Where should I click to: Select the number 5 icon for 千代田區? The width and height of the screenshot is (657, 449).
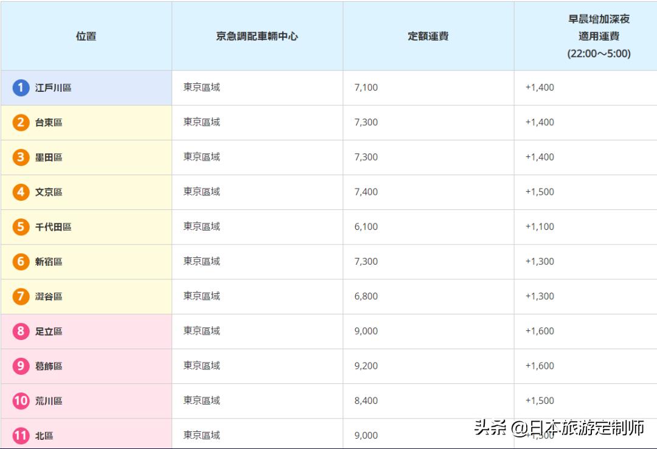point(20,226)
